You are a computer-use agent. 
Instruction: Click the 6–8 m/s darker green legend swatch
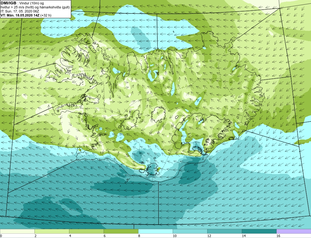click(x=121, y=231)
